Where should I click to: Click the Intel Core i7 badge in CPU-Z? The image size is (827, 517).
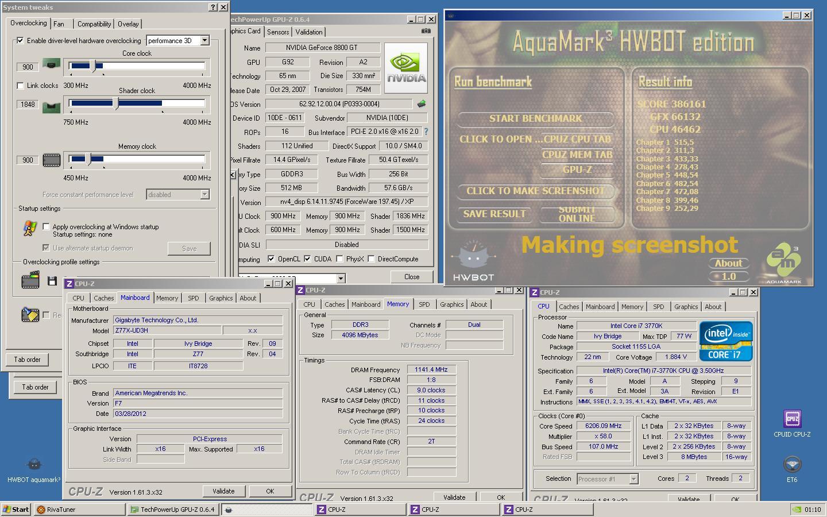point(726,341)
